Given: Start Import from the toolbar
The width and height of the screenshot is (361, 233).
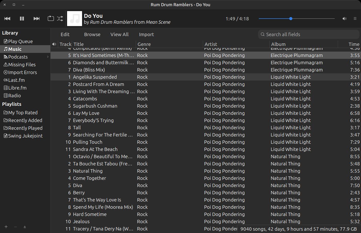Looking at the screenshot, I should click(146, 34).
